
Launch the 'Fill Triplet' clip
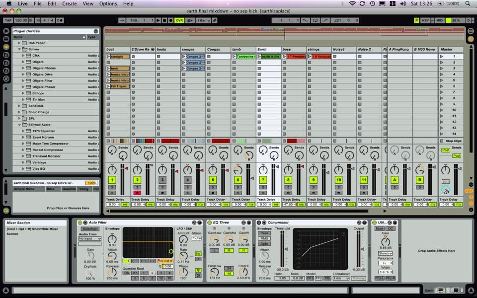[109, 86]
